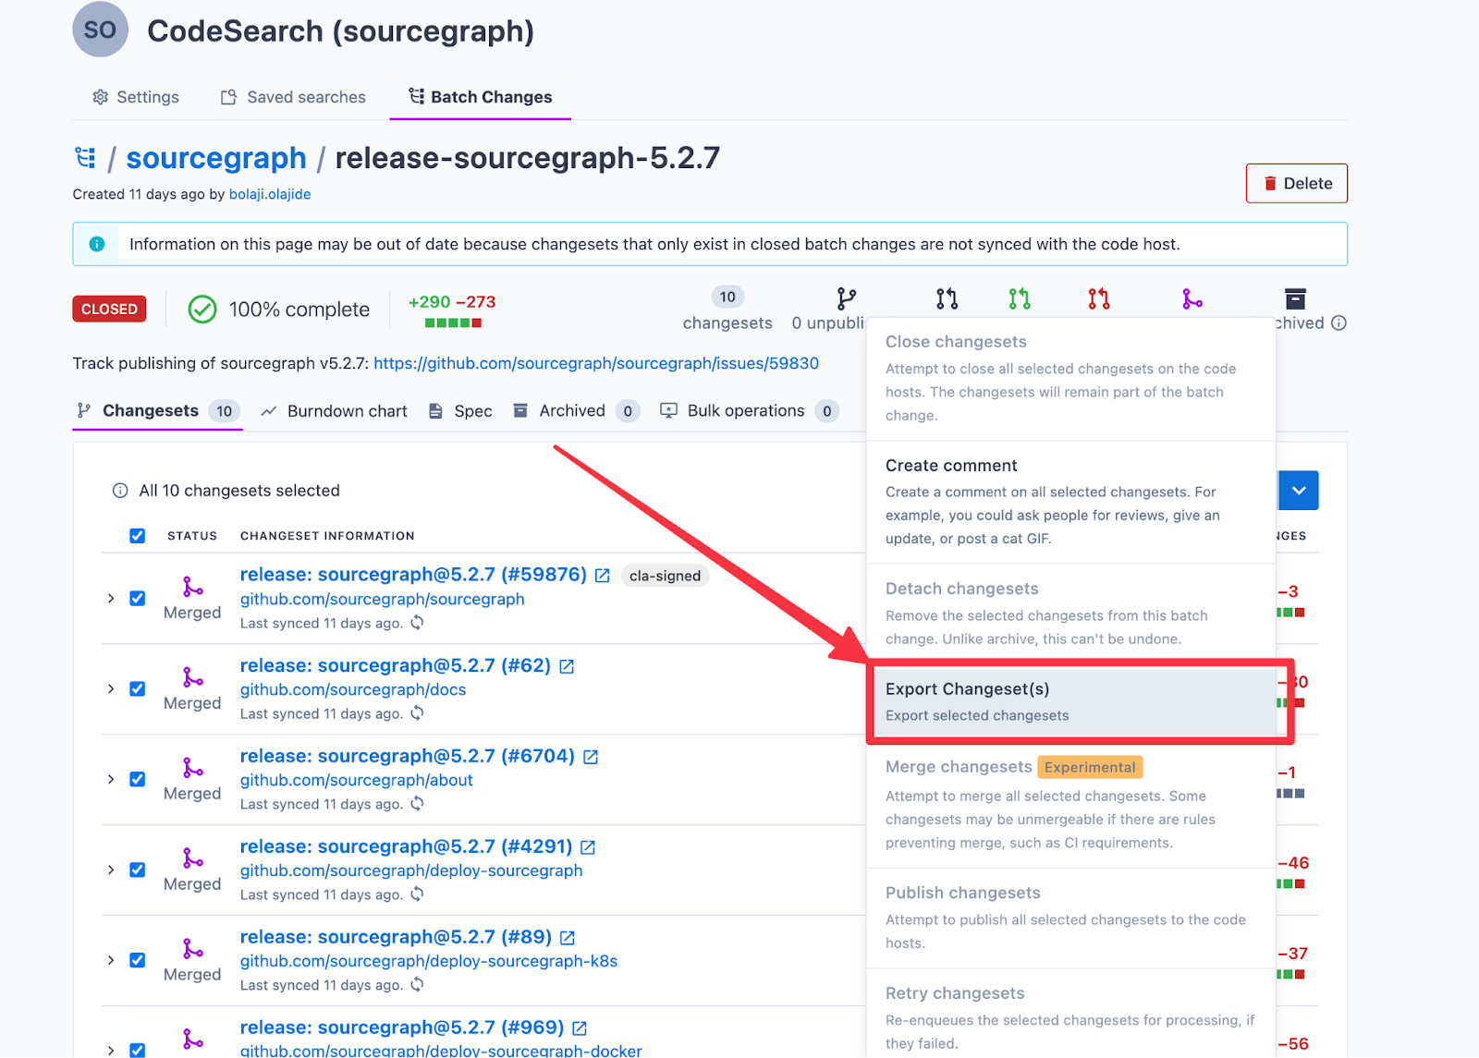Click the archive box stat icon
Screen dimensions: 1479x1058
click(1295, 298)
